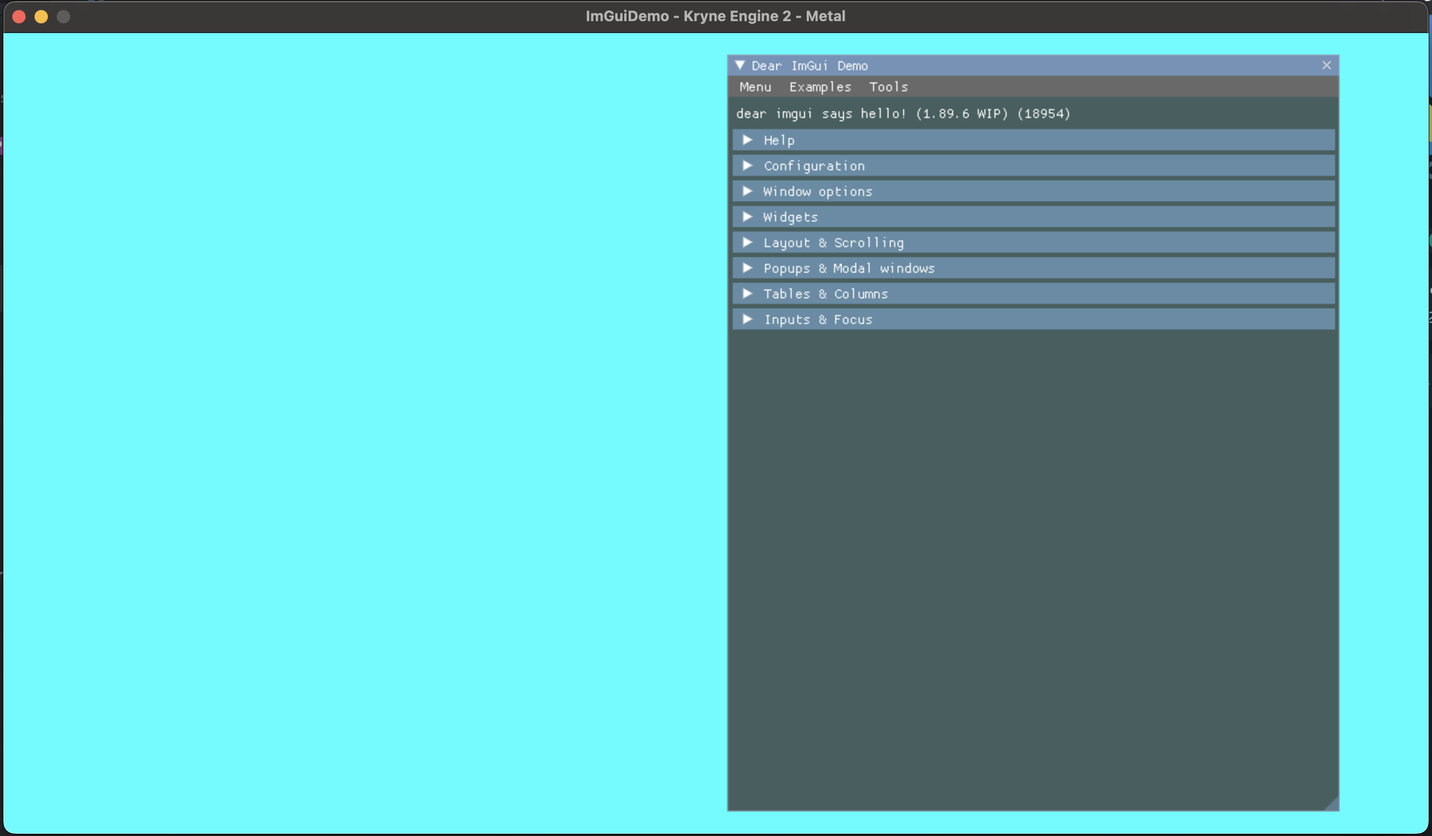Expand the Window options section

click(x=1033, y=191)
